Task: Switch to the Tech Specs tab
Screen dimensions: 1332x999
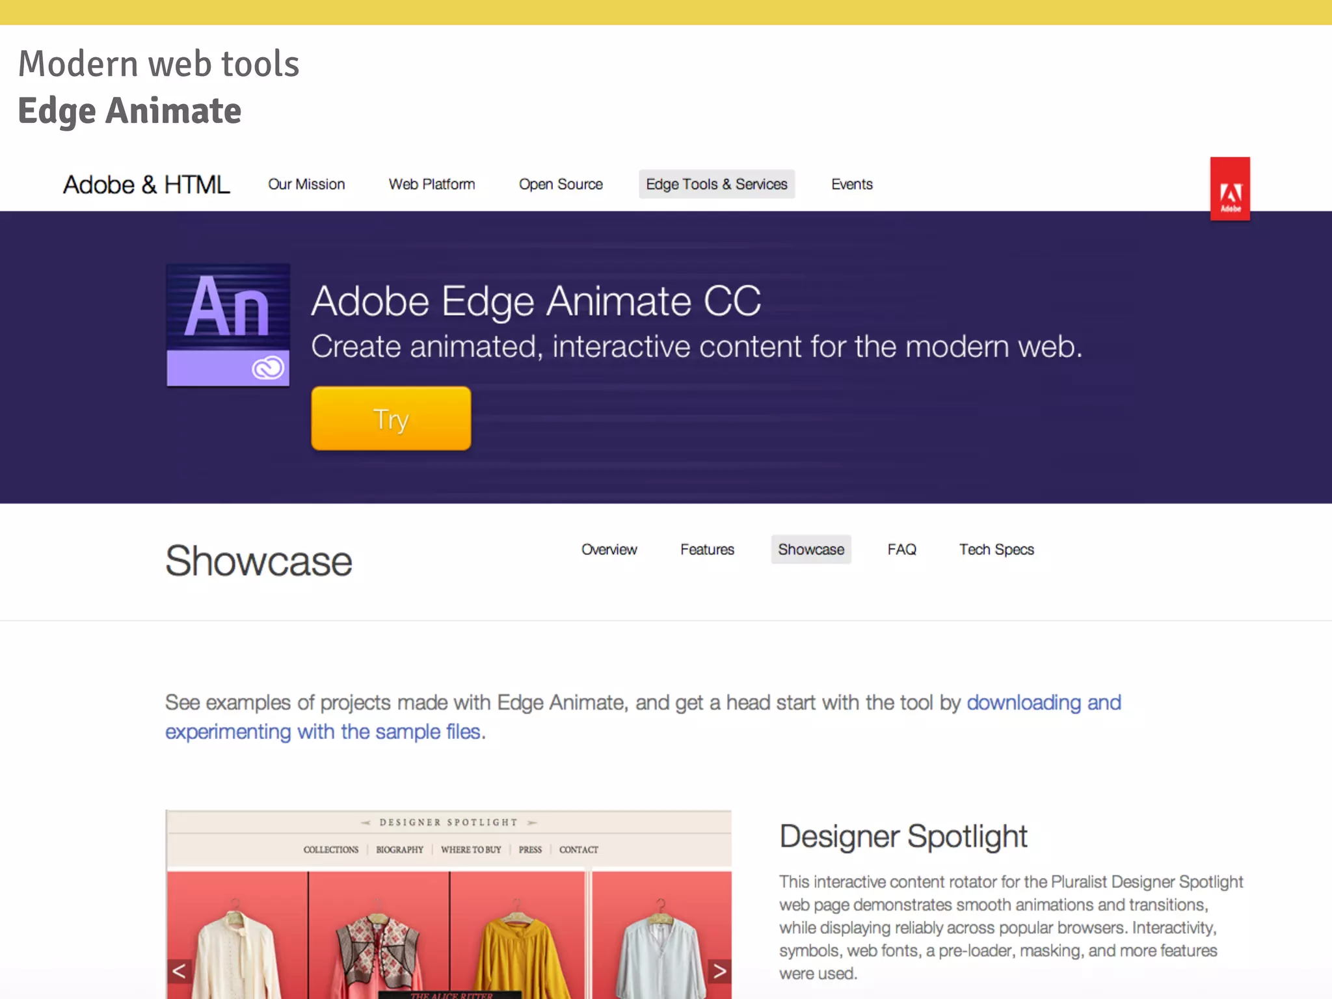Action: click(996, 550)
